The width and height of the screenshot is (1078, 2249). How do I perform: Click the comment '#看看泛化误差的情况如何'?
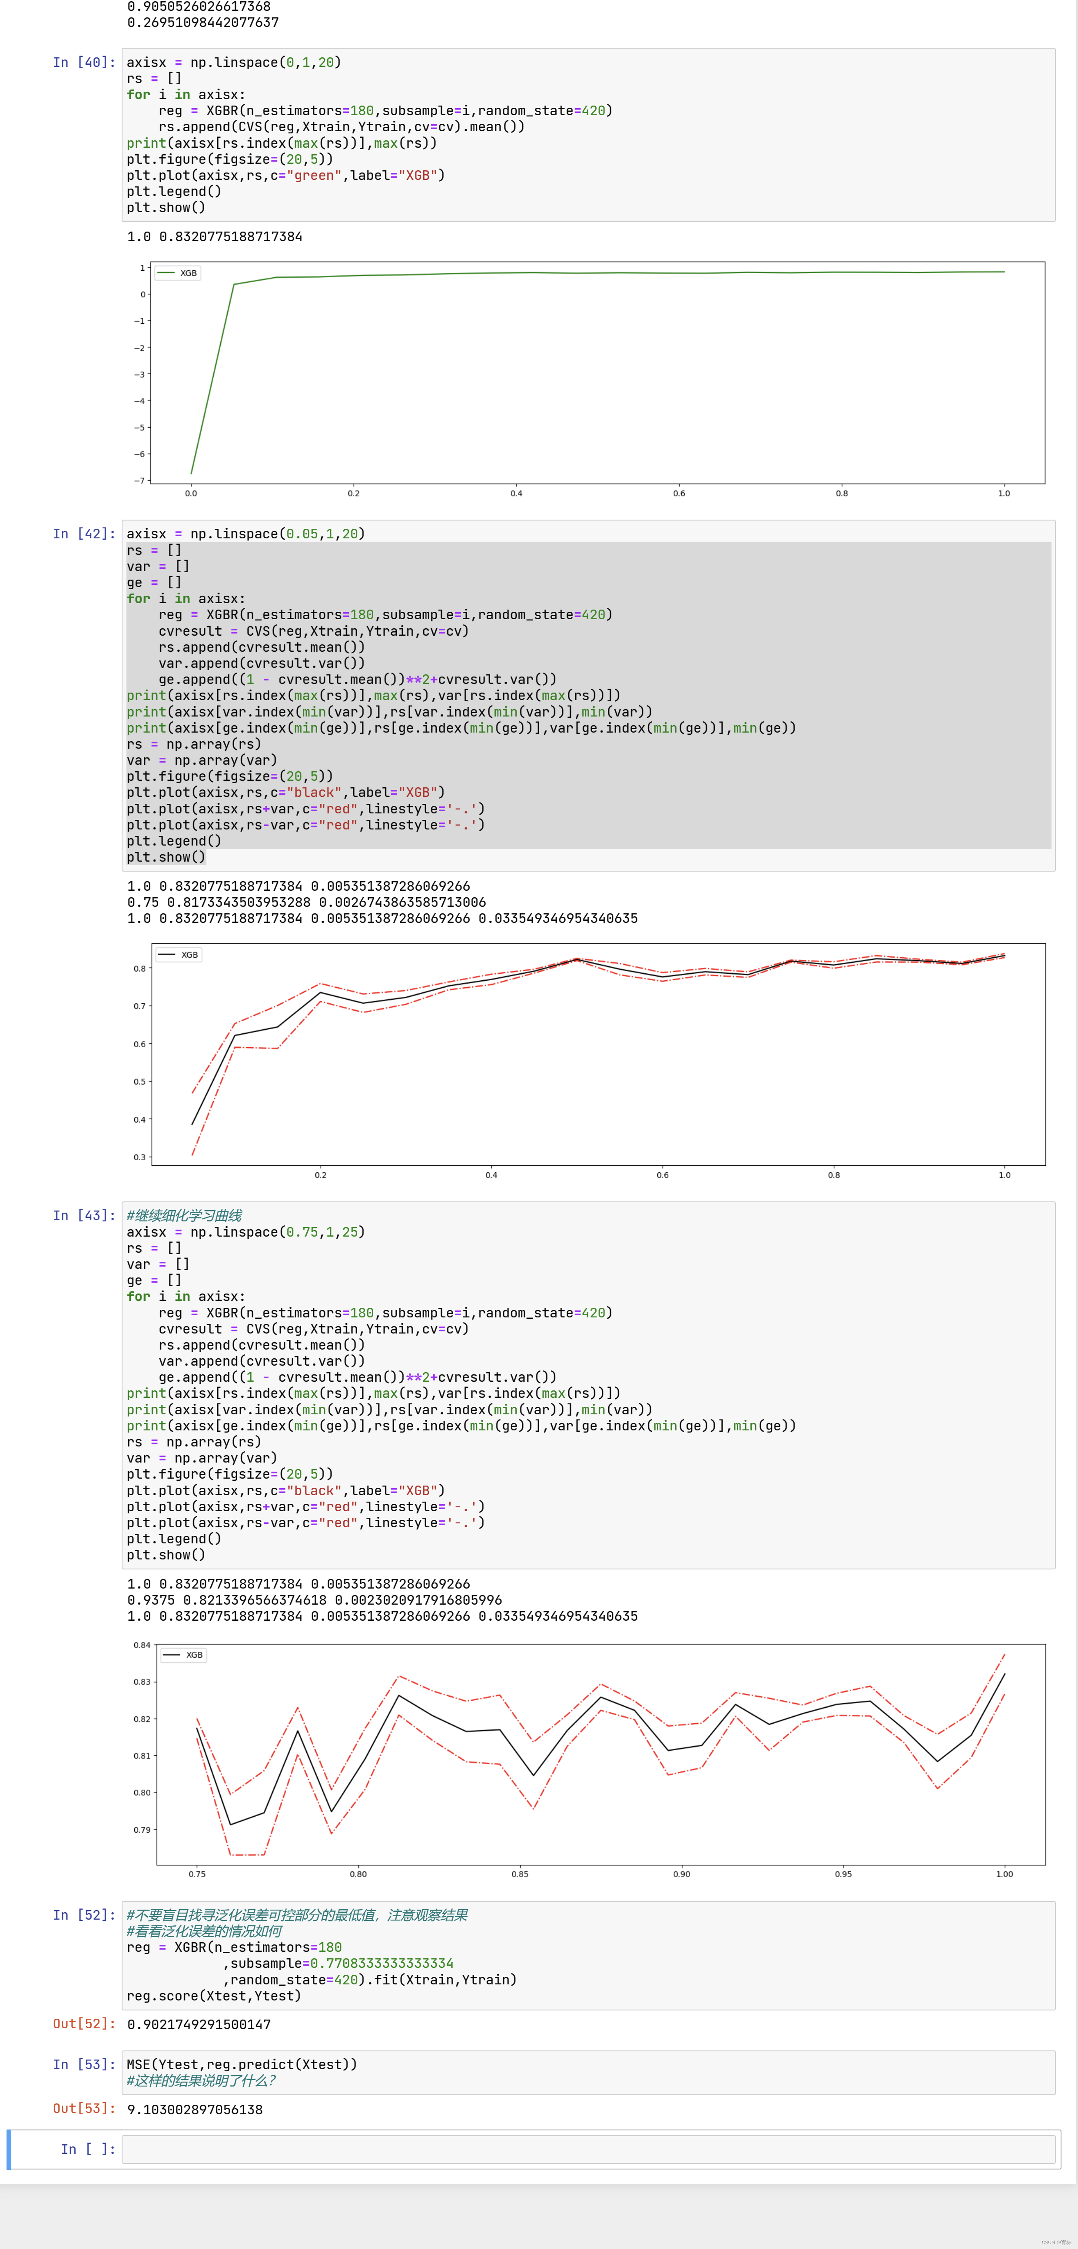(204, 1931)
